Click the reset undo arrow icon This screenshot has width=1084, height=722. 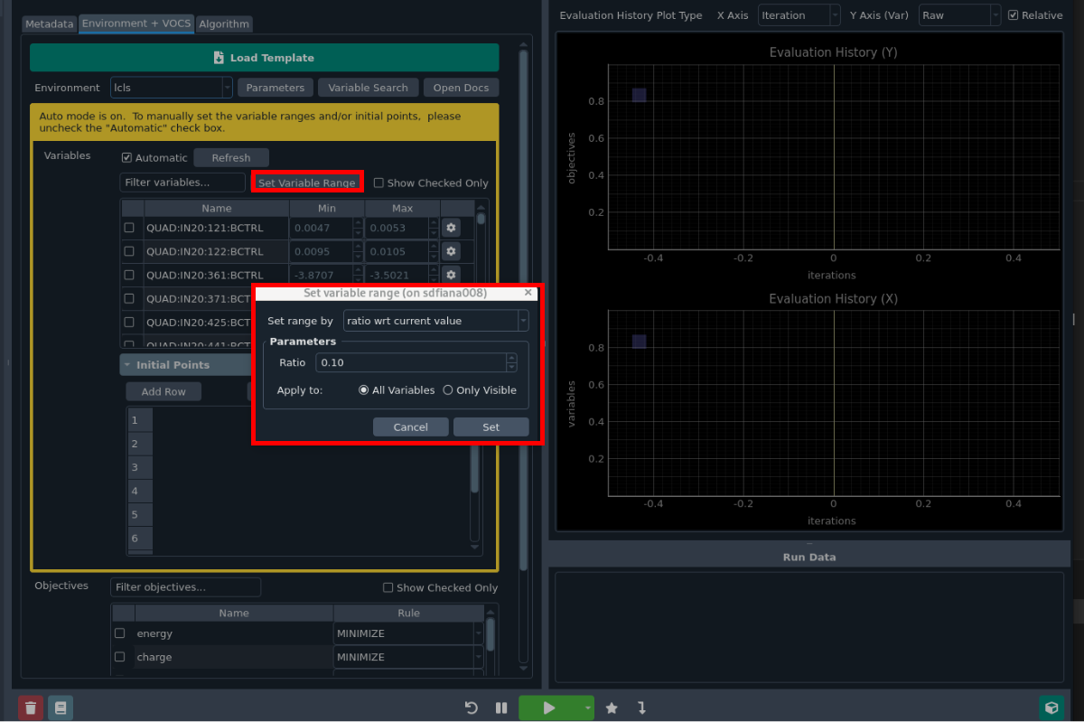471,708
